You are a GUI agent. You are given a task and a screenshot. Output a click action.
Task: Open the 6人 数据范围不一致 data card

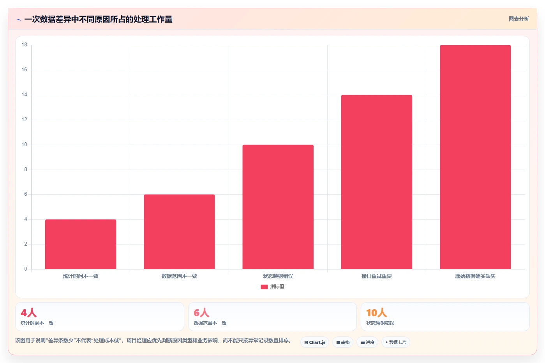tap(272, 317)
